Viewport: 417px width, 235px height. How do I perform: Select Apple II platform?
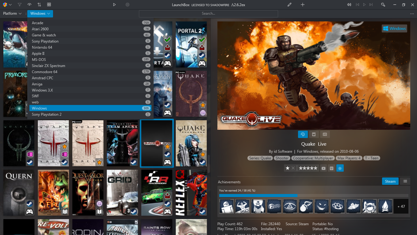(90, 54)
